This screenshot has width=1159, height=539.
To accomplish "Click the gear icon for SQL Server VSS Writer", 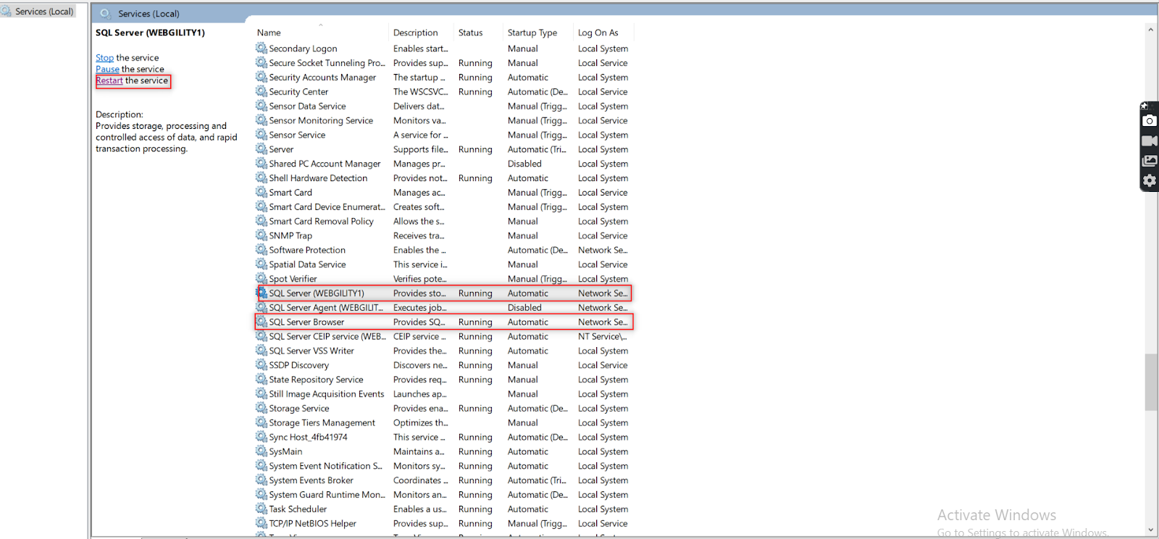I will 261,350.
